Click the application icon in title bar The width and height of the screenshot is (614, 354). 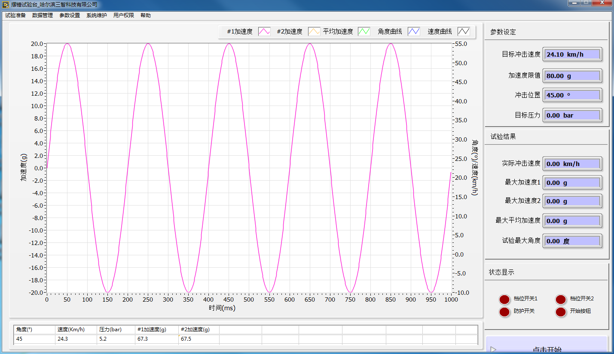click(6, 5)
